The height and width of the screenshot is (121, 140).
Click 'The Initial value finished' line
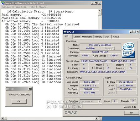pyautogui.click(x=42, y=24)
